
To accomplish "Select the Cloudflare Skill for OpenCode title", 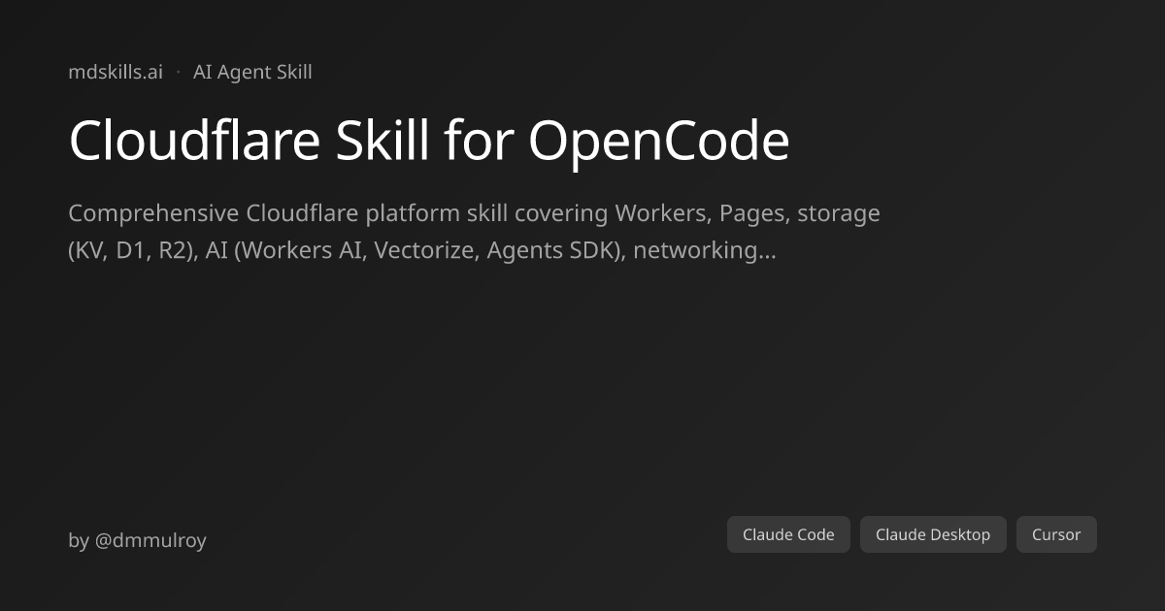I will pos(429,141).
